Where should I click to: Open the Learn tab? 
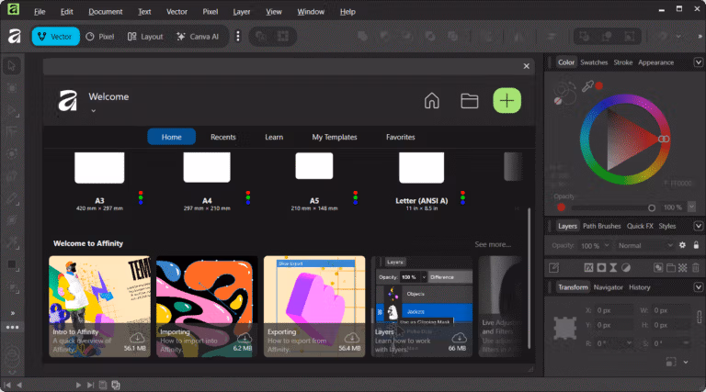274,137
